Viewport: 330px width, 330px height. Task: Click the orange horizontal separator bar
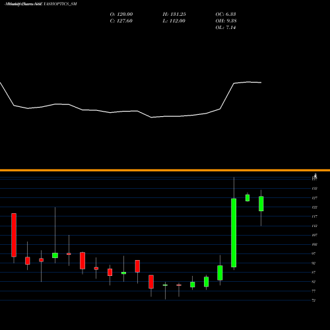[165, 170]
